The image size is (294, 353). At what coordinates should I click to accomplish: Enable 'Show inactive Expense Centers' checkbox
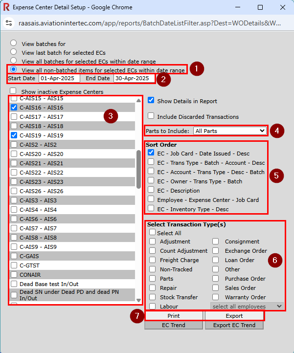coord(13,91)
